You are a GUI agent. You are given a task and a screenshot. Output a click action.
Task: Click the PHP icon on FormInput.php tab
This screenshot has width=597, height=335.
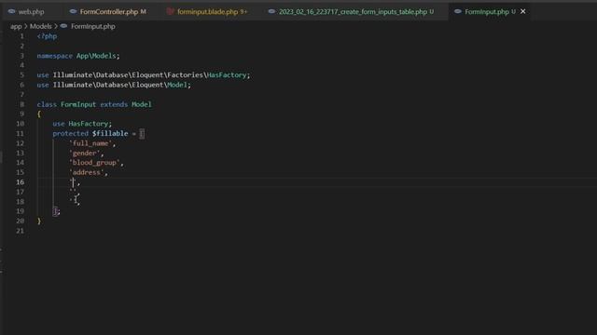458,12
